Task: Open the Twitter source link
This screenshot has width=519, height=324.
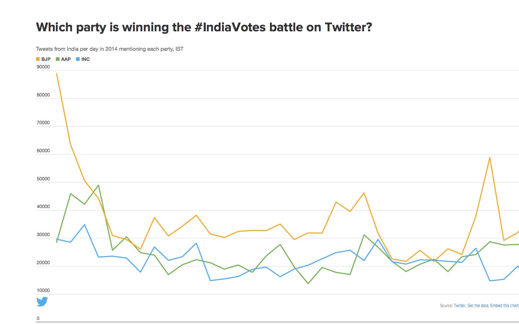Action: (460, 306)
